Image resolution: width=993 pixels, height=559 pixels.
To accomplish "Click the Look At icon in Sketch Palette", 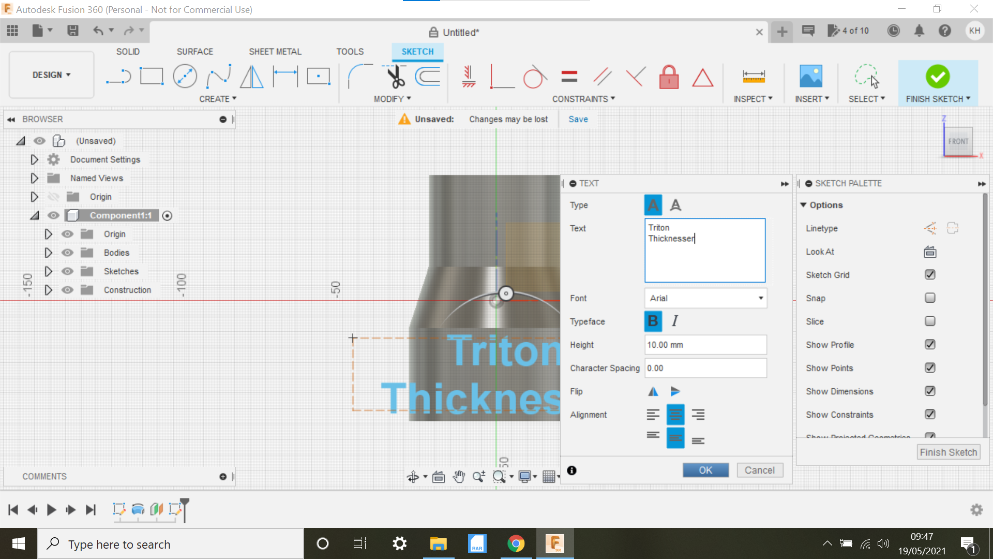I will [x=930, y=252].
